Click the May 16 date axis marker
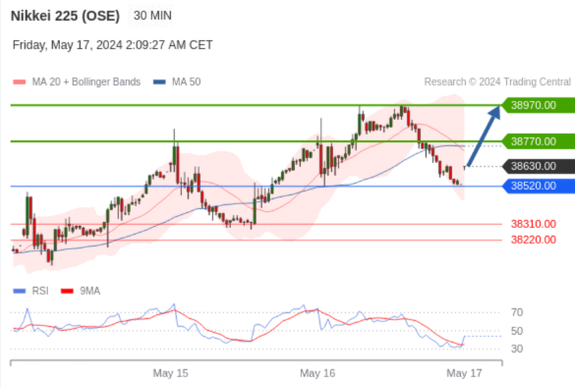The image size is (575, 387). pyautogui.click(x=317, y=373)
